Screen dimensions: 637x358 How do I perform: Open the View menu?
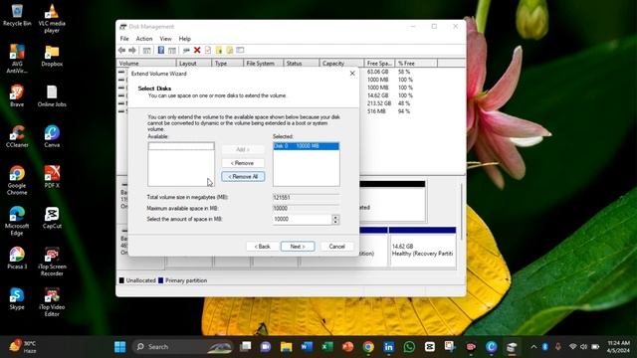point(165,39)
